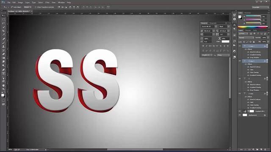Hide the Gradient Fill 1 layer
This screenshot has width=271, height=152.
coord(240,111)
